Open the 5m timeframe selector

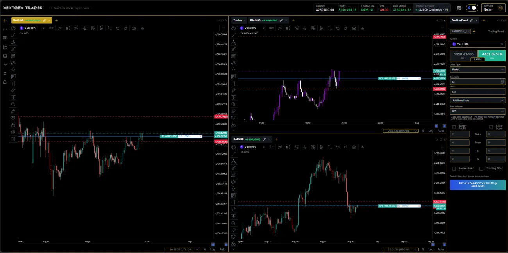(x=271, y=28)
